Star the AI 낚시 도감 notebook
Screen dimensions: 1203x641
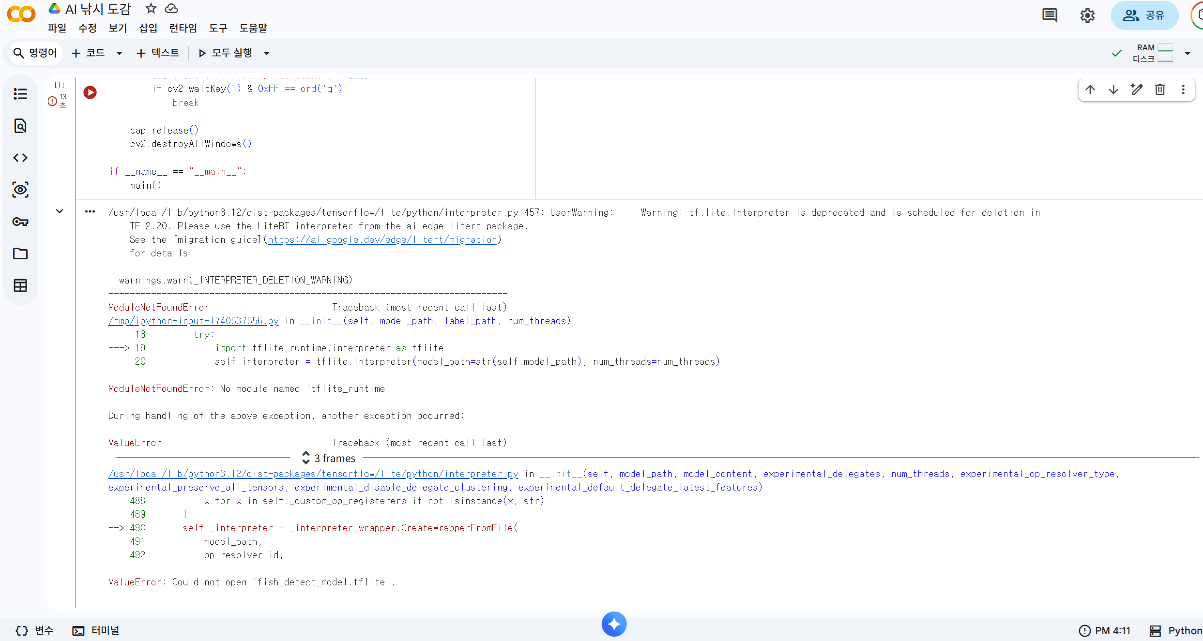coord(151,8)
